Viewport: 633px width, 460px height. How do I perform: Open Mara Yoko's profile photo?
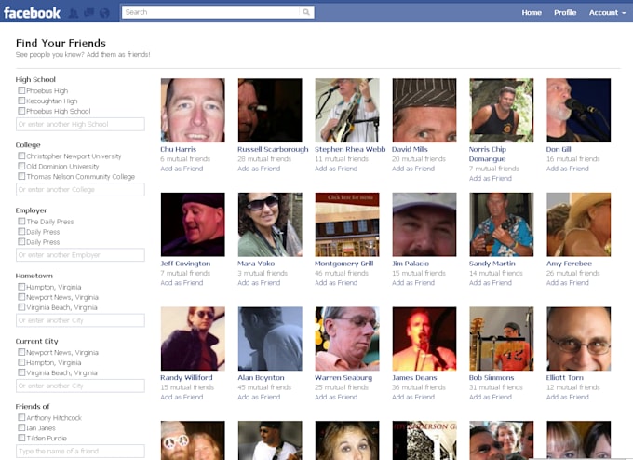[x=270, y=224]
